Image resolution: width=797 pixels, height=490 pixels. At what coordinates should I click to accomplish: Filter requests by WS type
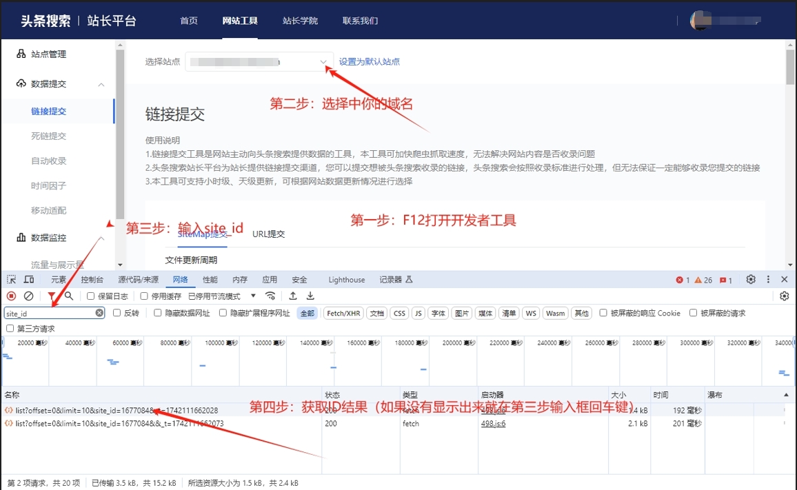click(531, 313)
